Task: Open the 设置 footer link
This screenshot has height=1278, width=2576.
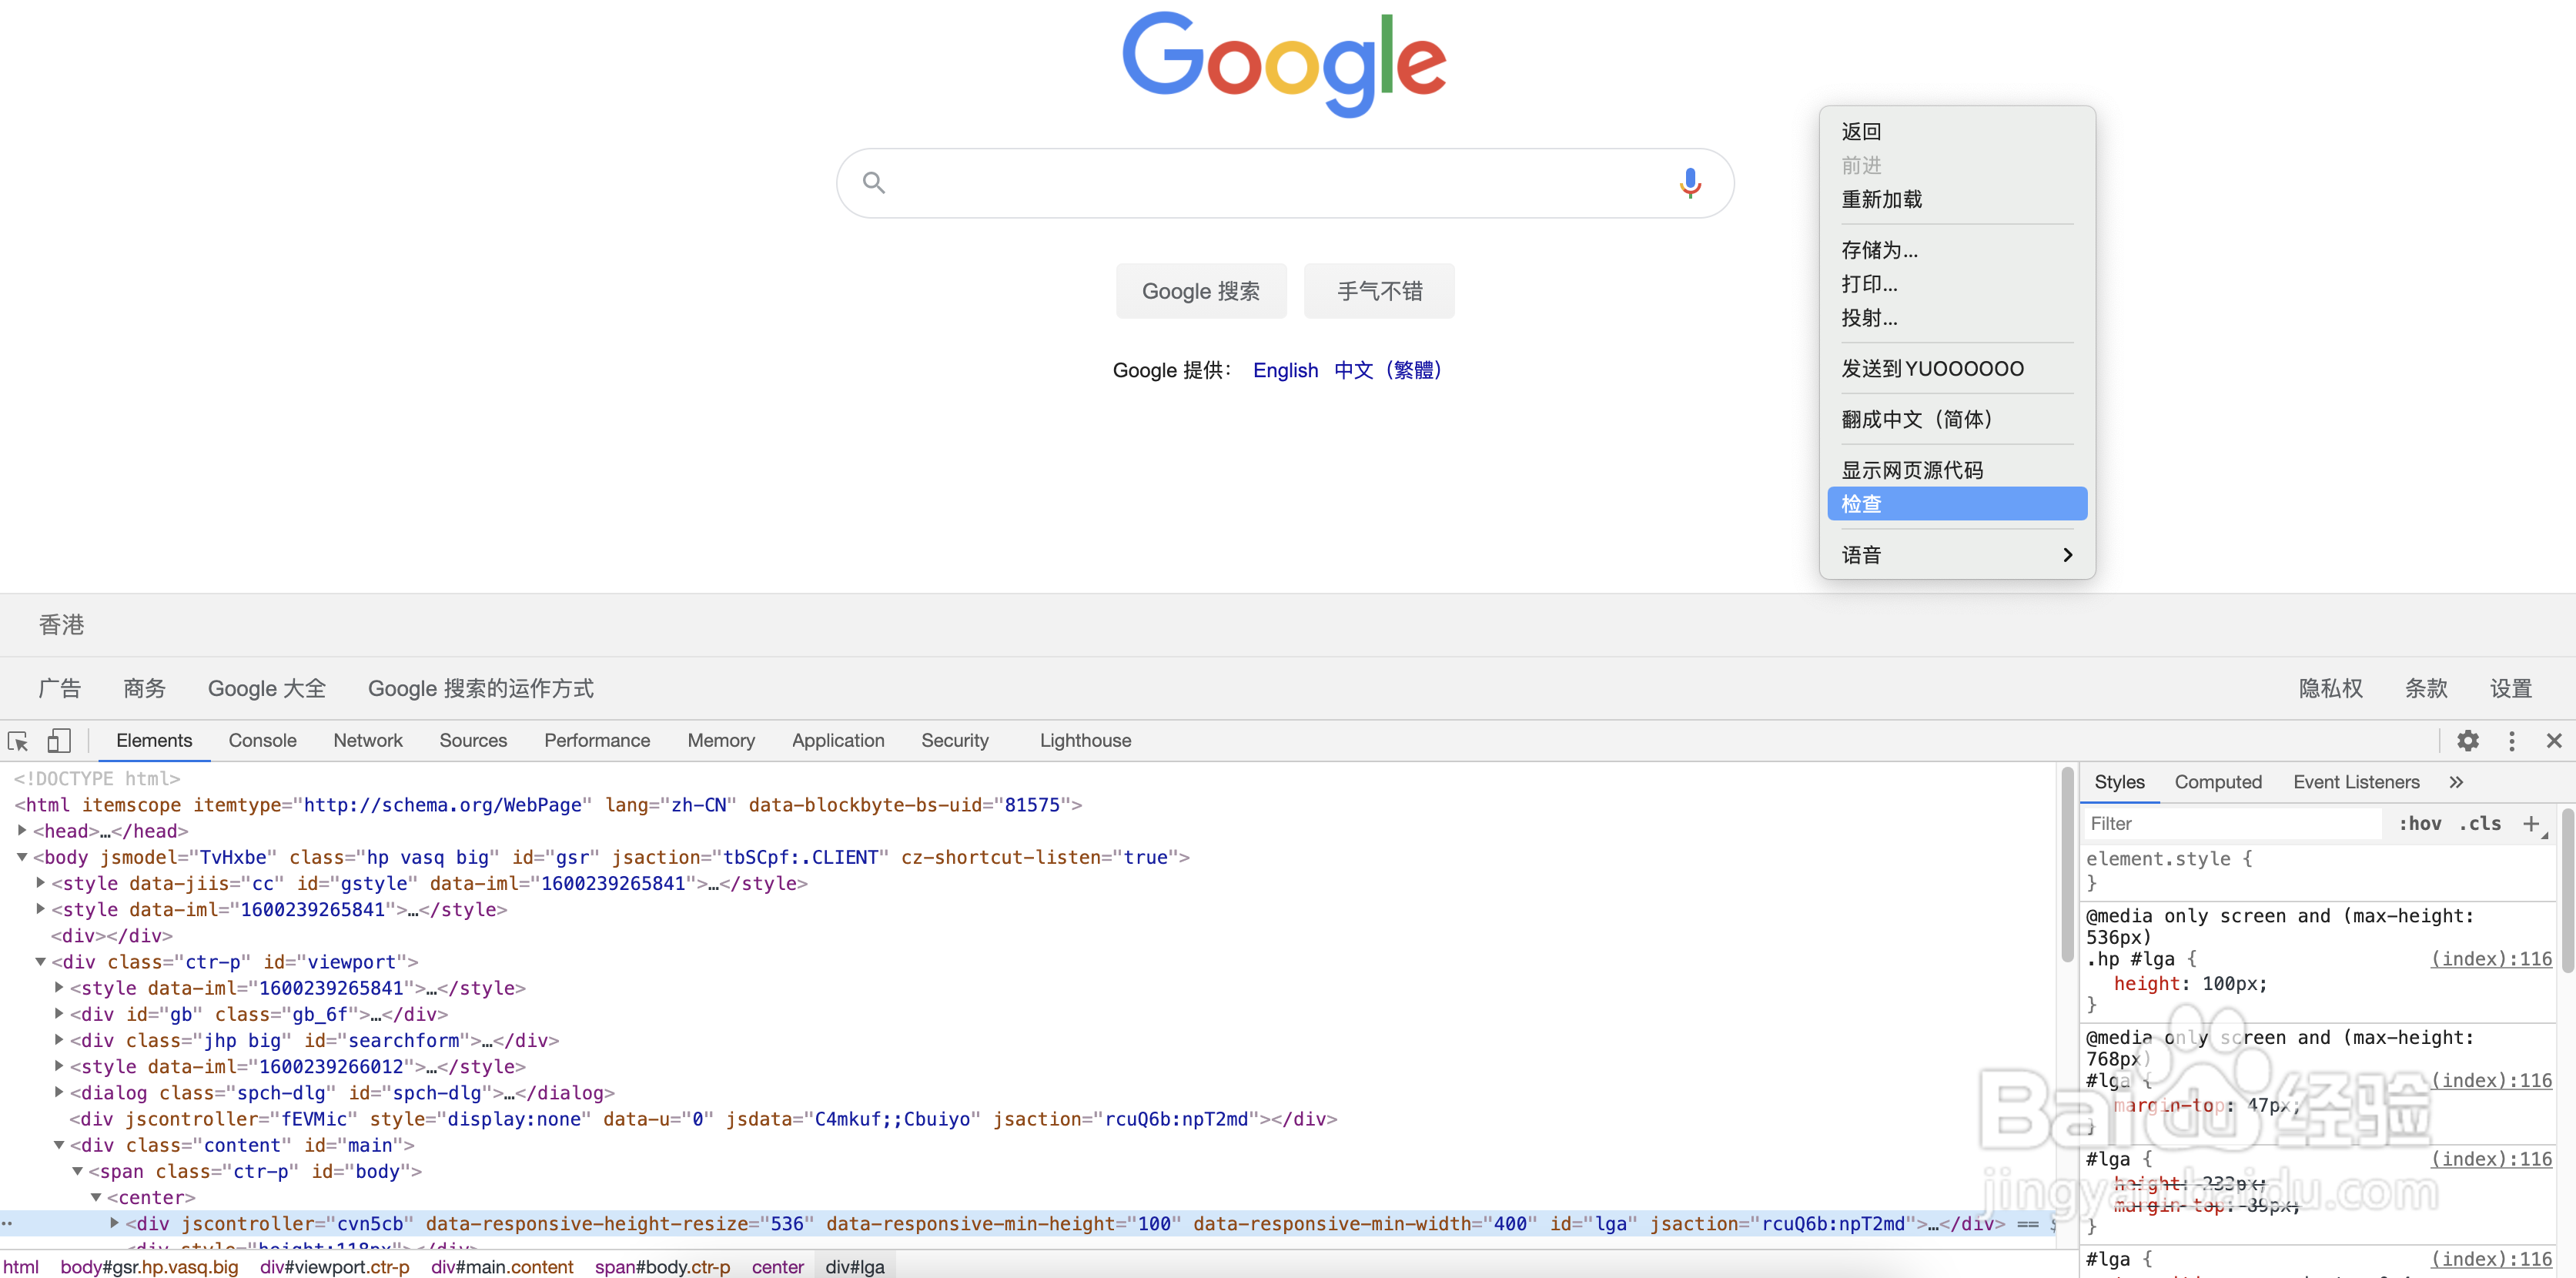Action: (2510, 688)
